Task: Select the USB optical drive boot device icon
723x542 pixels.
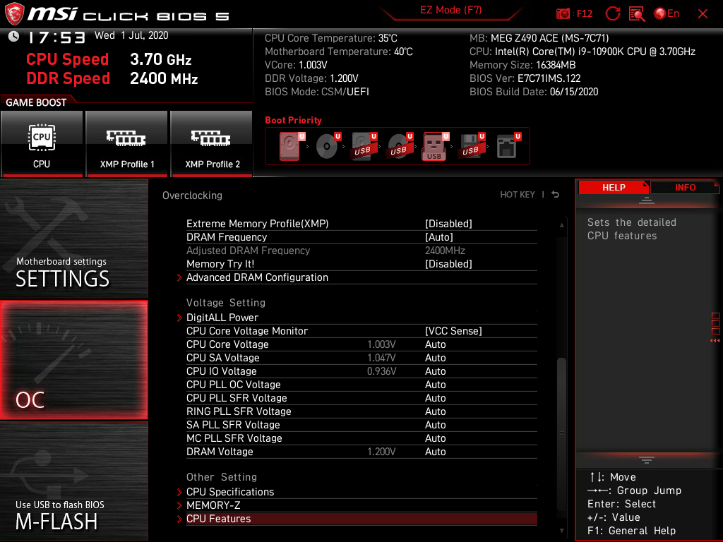Action: (400, 146)
